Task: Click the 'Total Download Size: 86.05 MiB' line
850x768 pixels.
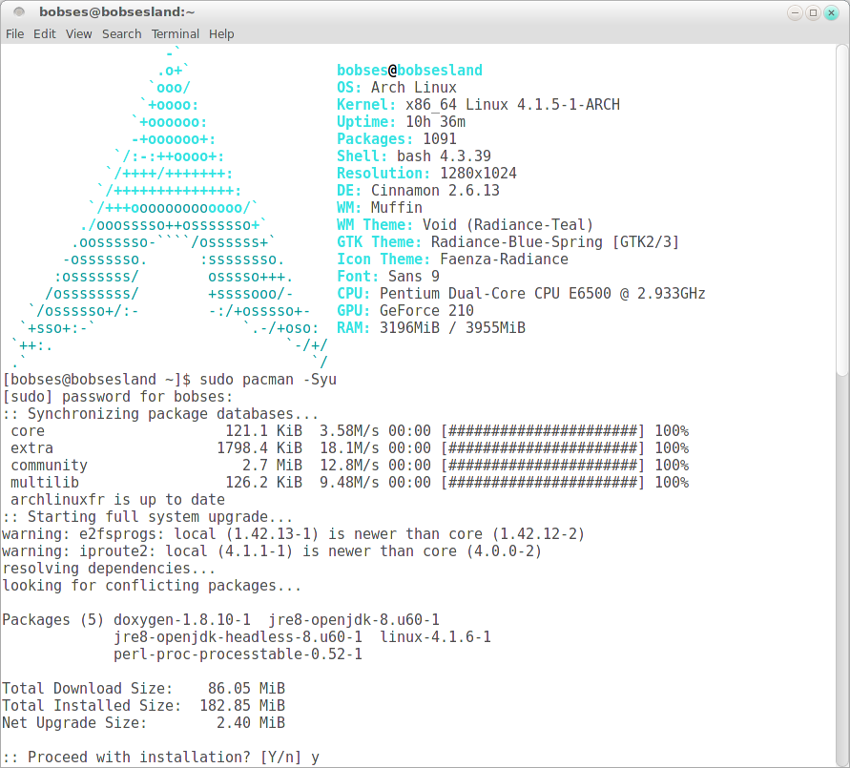Action: pyautogui.click(x=143, y=689)
